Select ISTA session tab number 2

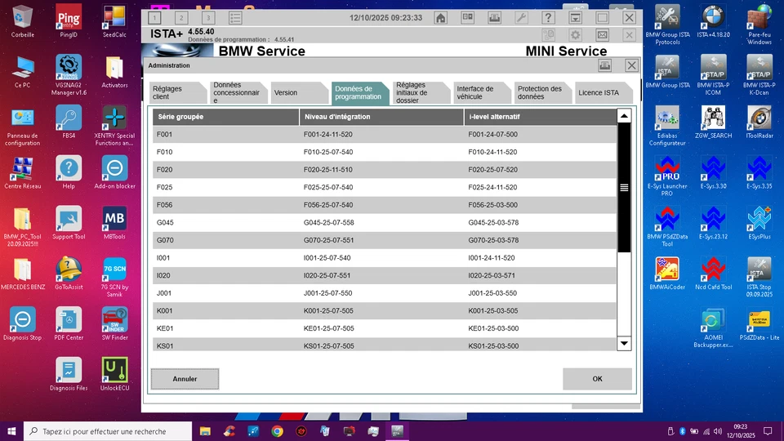pos(181,18)
